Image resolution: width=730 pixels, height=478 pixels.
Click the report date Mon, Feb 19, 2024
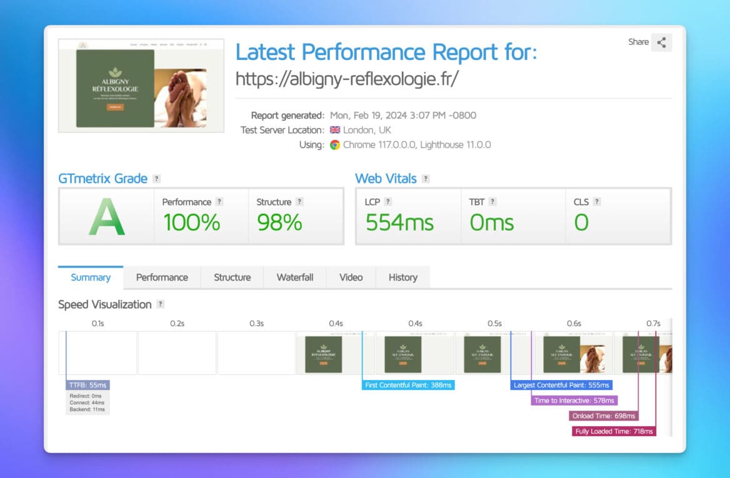[x=403, y=116]
